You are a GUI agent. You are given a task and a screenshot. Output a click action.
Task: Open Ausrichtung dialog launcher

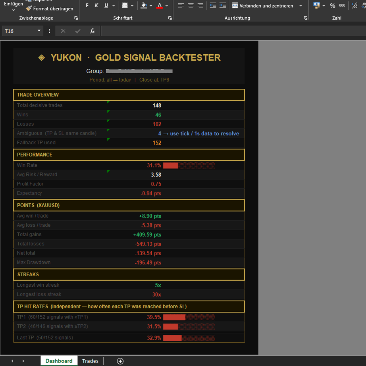(306, 18)
